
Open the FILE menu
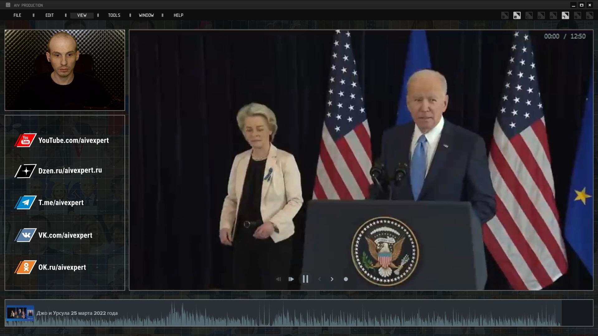pyautogui.click(x=17, y=15)
